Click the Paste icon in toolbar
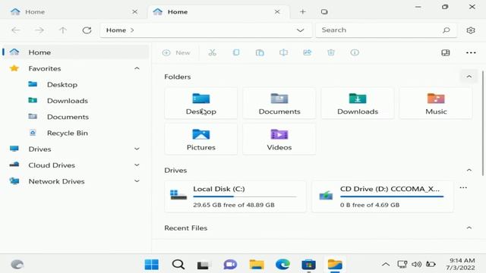This screenshot has width=486, height=273. (260, 52)
